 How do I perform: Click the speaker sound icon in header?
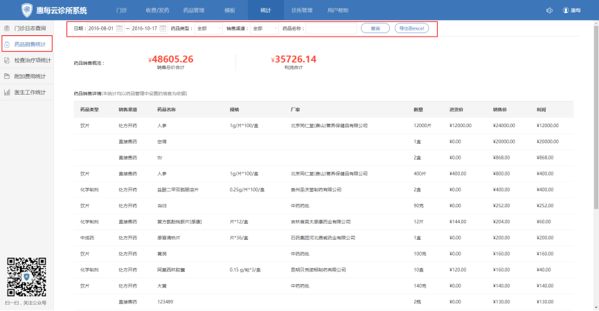click(x=548, y=10)
